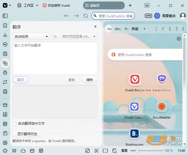Toggle tab tiling icon in status bar
The height and width of the screenshot is (155, 188).
pyautogui.click(x=87, y=151)
